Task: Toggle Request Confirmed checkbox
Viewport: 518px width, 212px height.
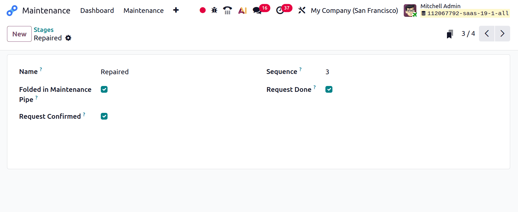Action: (104, 116)
